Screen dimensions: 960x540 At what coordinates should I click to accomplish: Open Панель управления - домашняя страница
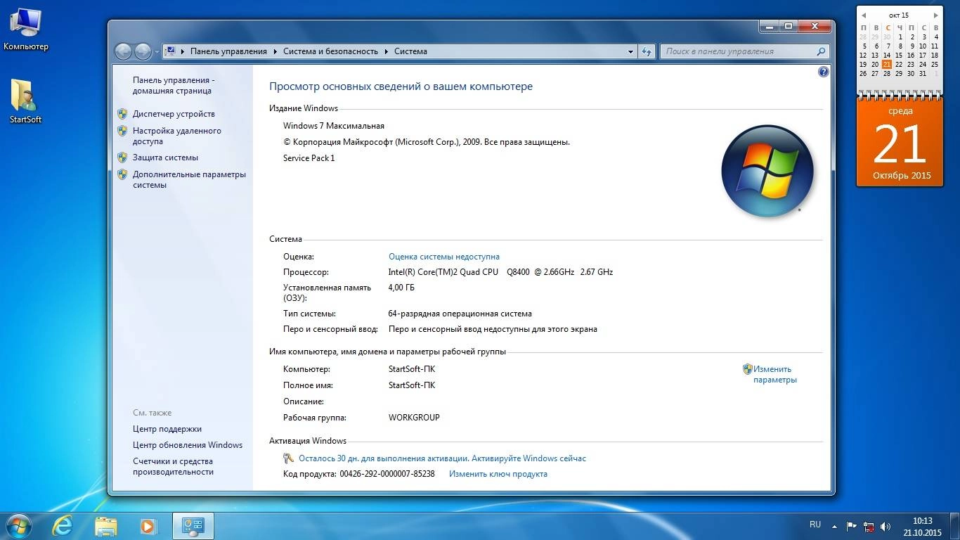tap(174, 86)
